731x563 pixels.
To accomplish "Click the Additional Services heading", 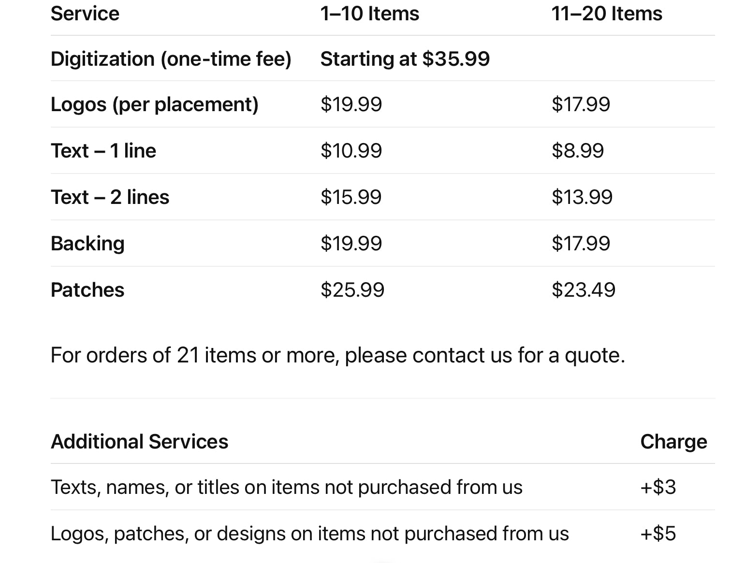I will [x=139, y=442].
